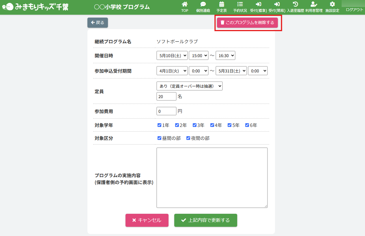365x236 pixels.
Task: Open the 5月10日(土) event date dropdown
Action: 172,55
